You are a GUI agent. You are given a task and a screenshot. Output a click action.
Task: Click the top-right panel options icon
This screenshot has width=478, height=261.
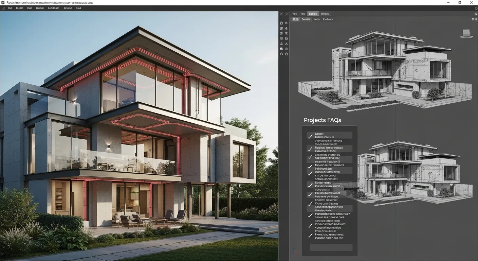coord(476,14)
